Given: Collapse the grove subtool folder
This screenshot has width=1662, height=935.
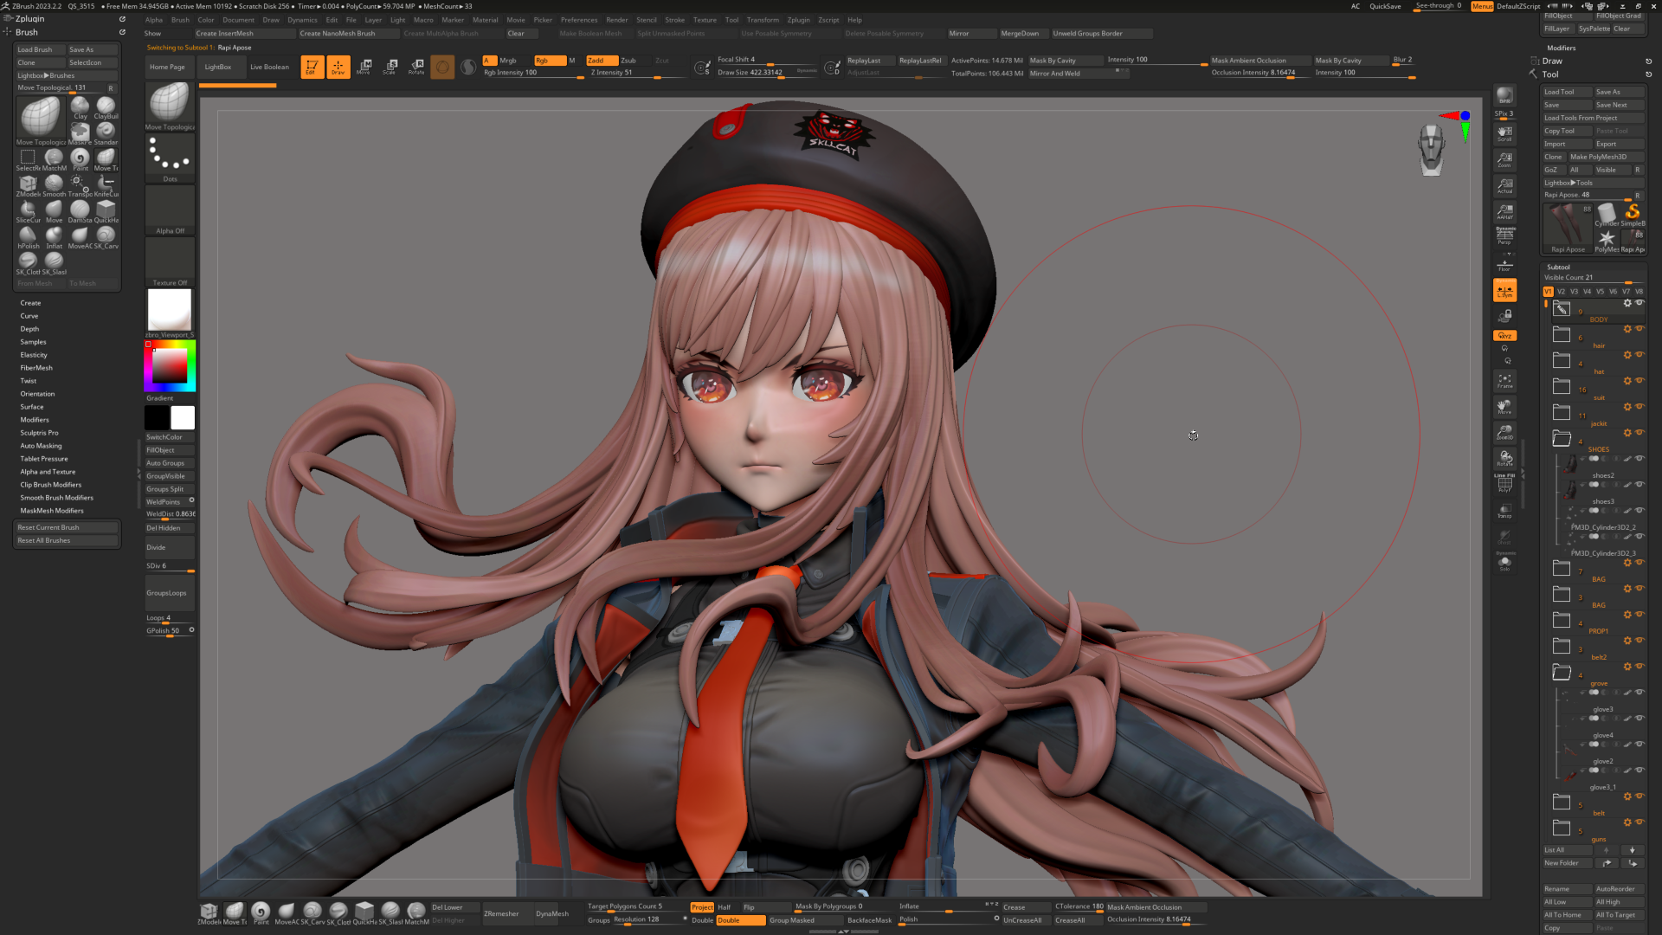Looking at the screenshot, I should click(1562, 672).
